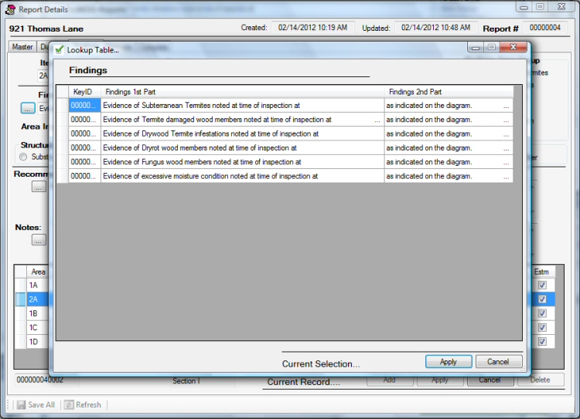Click the Report # field
Image resolution: width=580 pixels, height=419 pixels.
coord(545,27)
